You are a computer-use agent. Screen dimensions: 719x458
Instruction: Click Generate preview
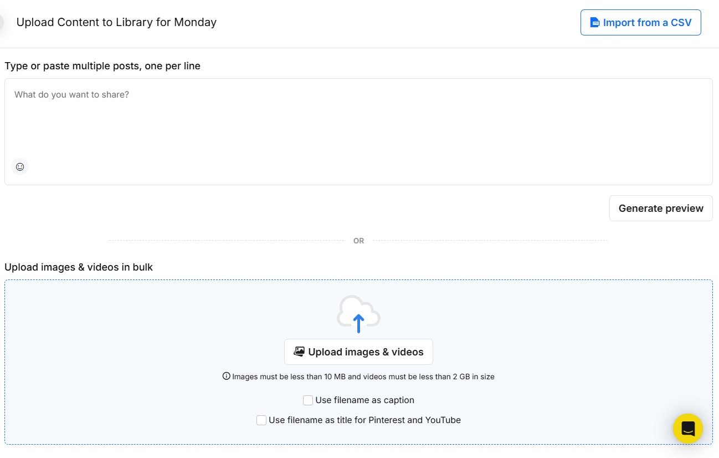(x=660, y=208)
